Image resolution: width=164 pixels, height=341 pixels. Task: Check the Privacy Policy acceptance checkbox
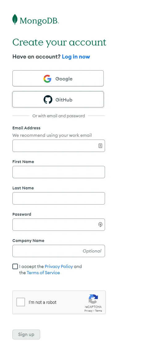[x=15, y=266]
